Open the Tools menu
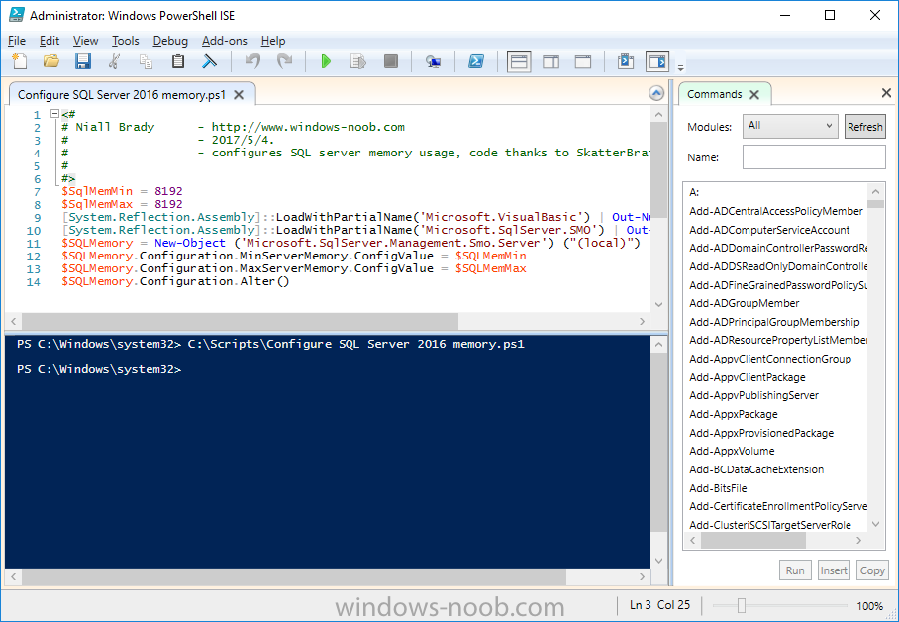The image size is (899, 622). coord(125,41)
